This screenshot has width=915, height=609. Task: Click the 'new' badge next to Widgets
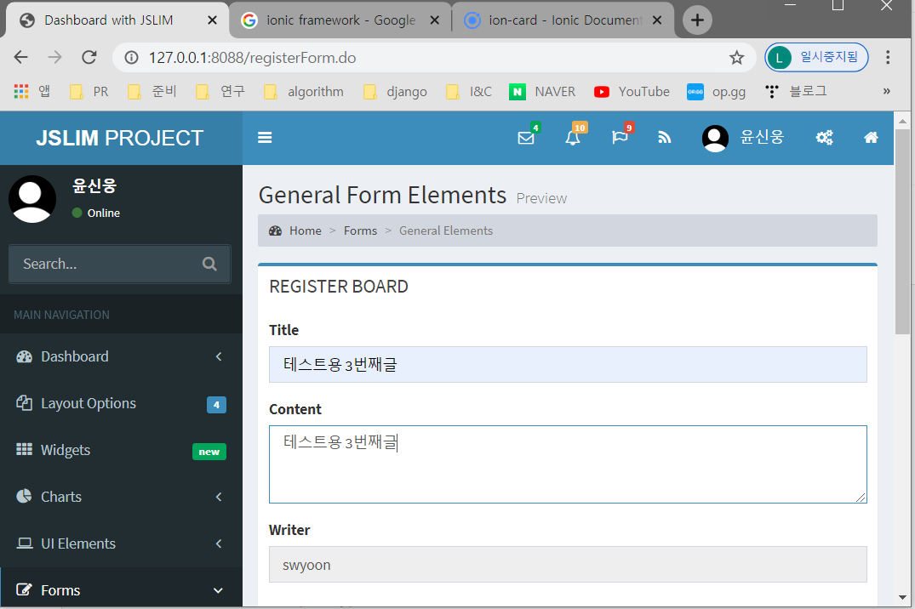[x=209, y=452]
